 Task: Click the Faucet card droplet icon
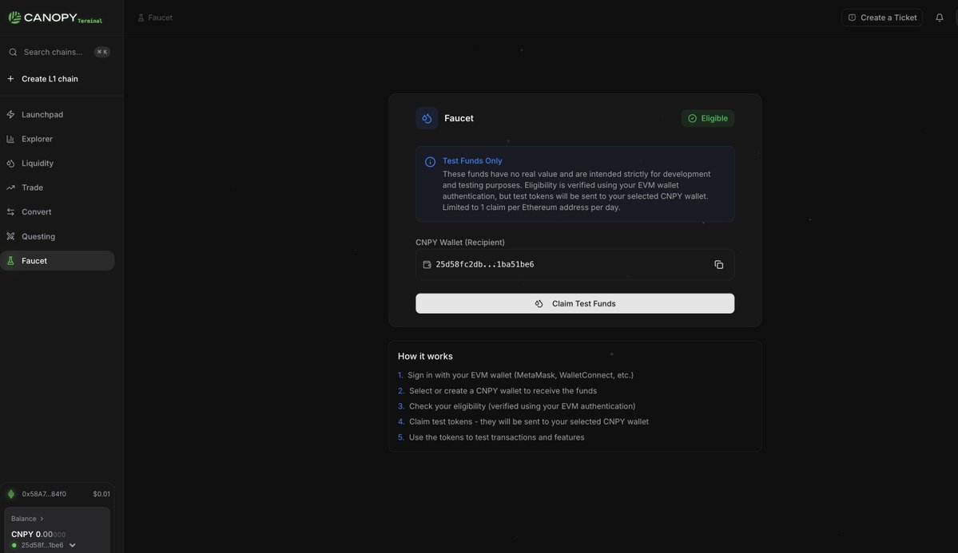427,118
